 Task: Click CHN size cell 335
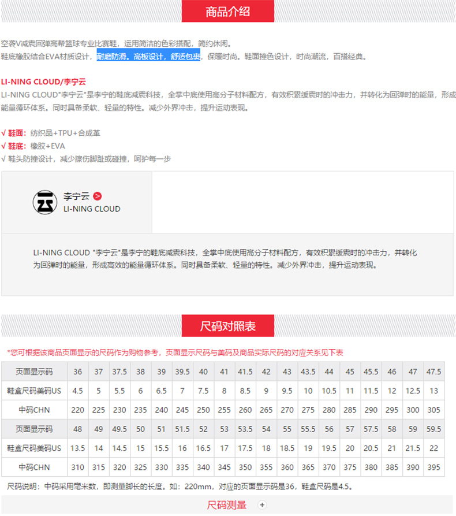tap(182, 467)
